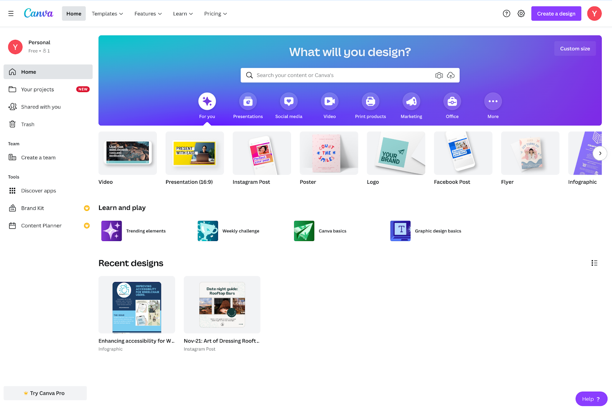Switch recent designs to list view

(594, 263)
